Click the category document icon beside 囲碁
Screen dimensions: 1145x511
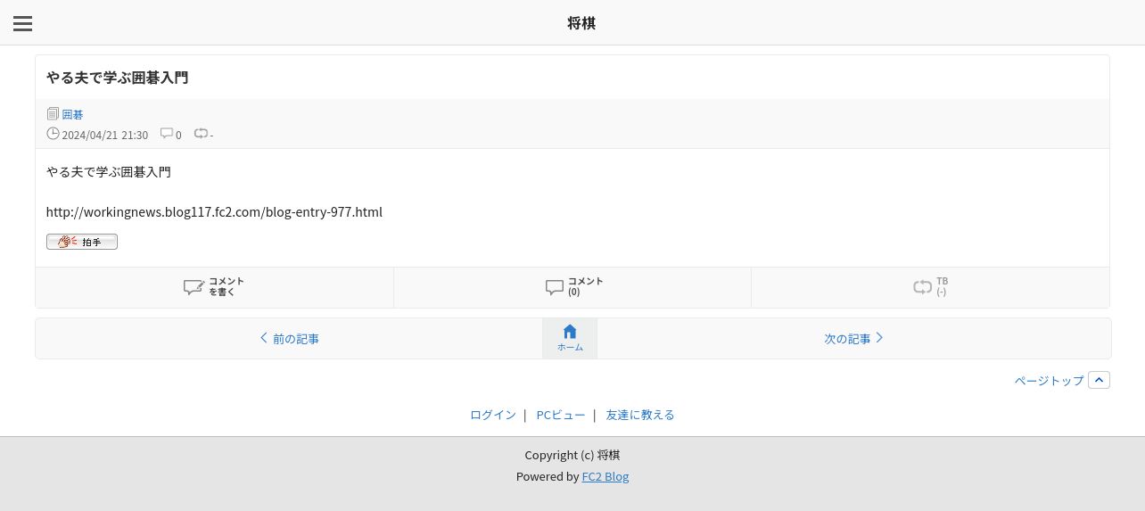[x=53, y=114]
